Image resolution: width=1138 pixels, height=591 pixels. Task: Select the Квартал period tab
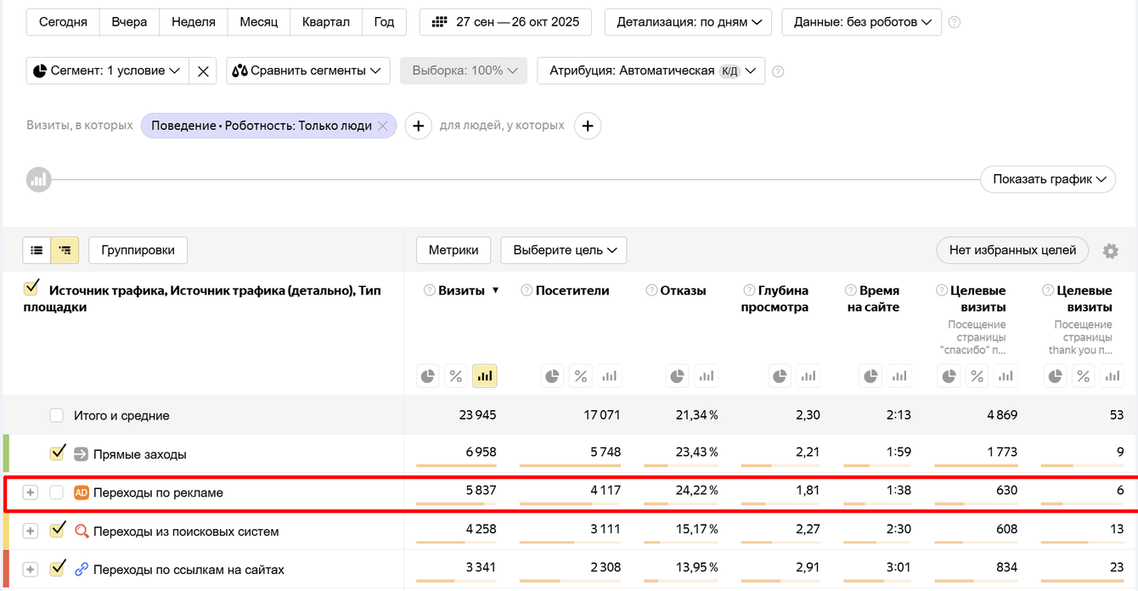pos(325,22)
